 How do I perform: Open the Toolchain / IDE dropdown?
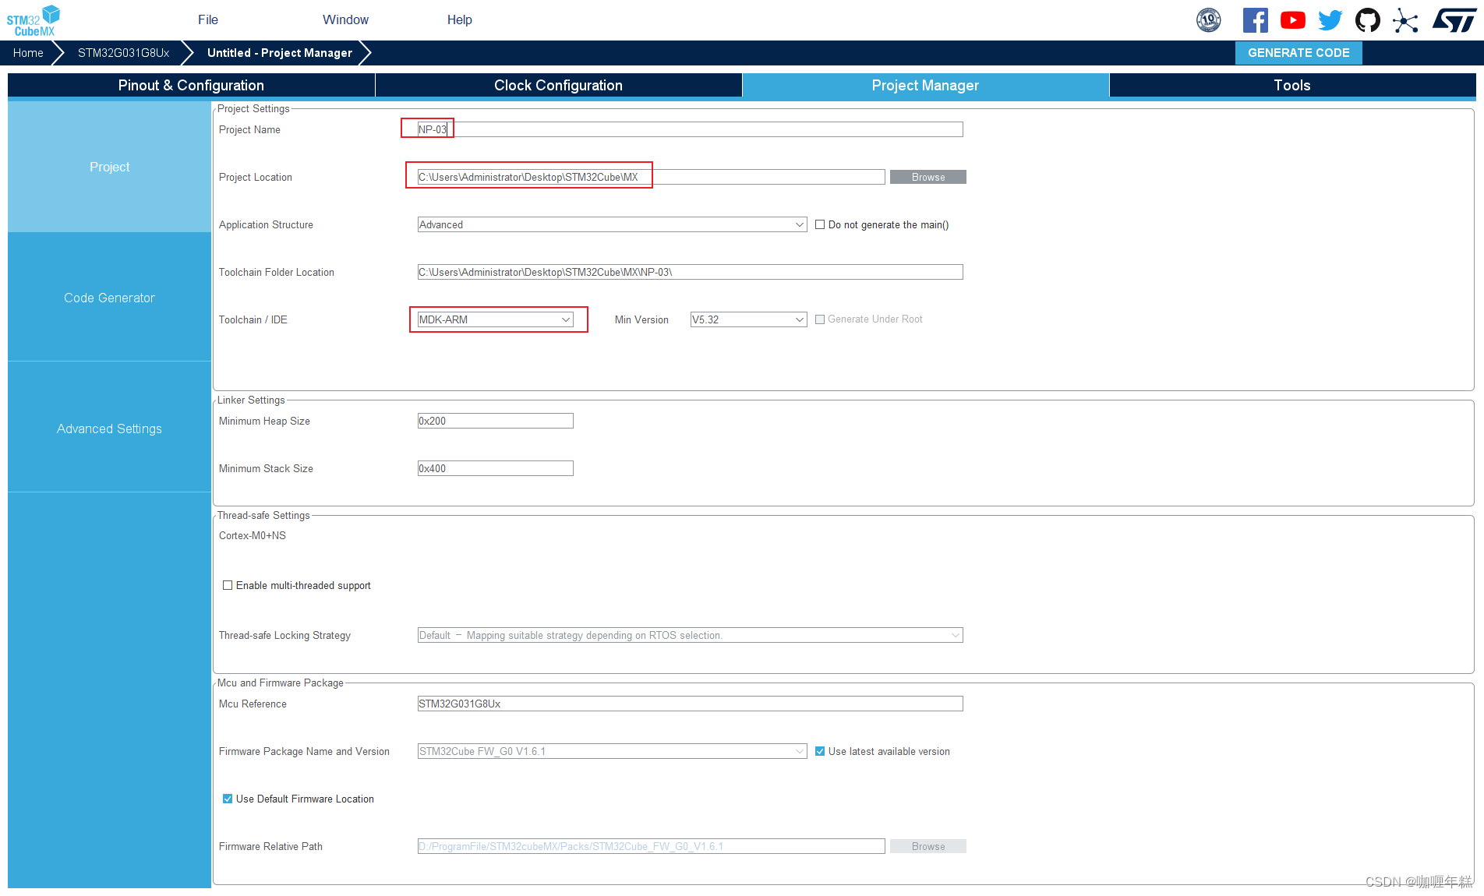(495, 319)
